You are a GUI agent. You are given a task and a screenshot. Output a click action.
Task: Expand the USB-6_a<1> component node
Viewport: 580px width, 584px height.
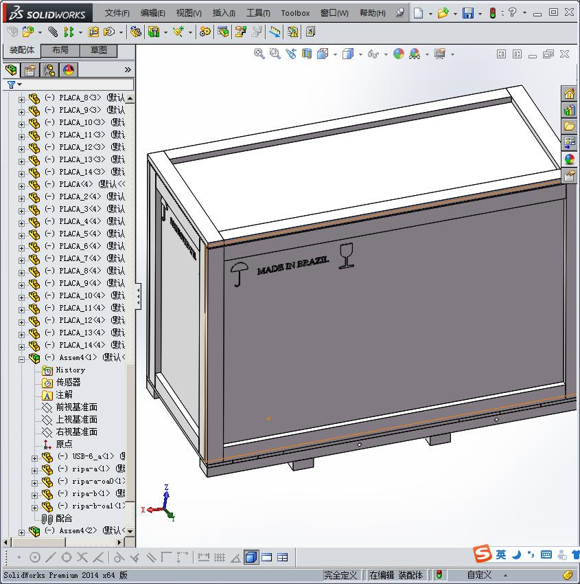34,458
